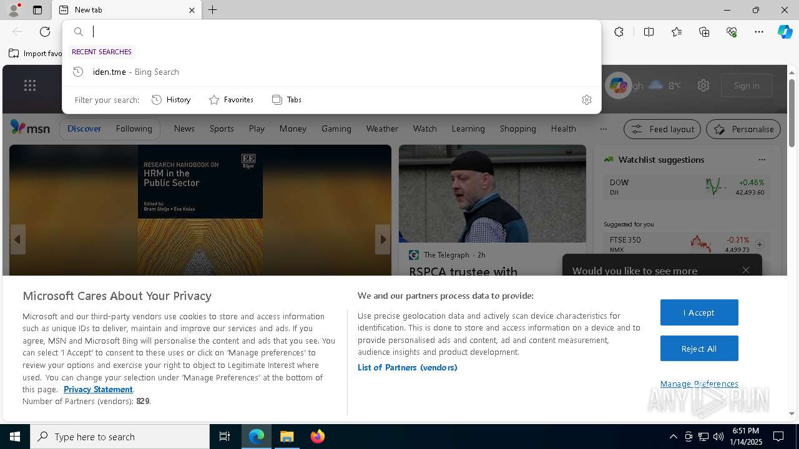Open File Explorer from taskbar
The image size is (799, 449).
(287, 437)
